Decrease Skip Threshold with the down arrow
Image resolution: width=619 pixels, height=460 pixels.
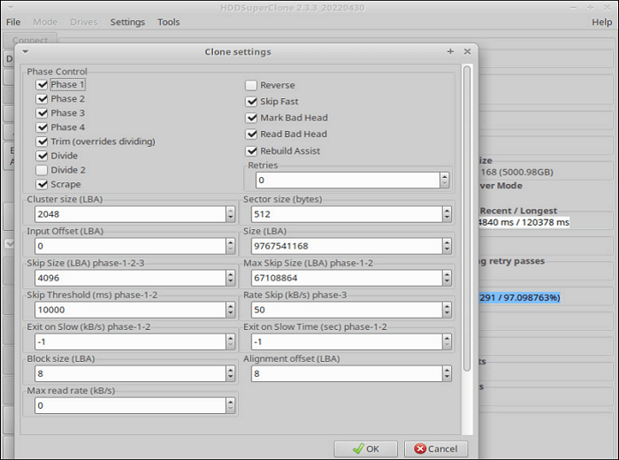pyautogui.click(x=231, y=314)
